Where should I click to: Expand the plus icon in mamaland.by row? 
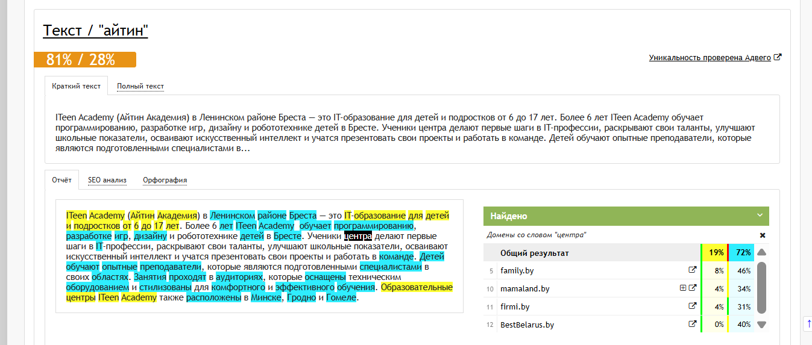(683, 288)
